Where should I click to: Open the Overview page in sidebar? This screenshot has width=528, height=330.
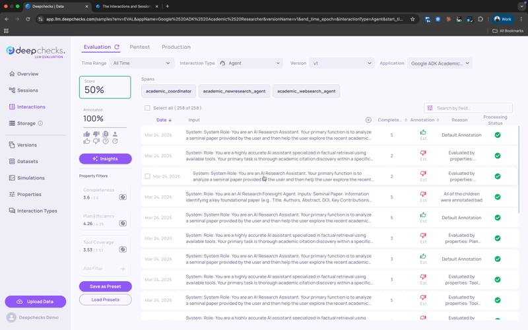[x=24, y=74]
